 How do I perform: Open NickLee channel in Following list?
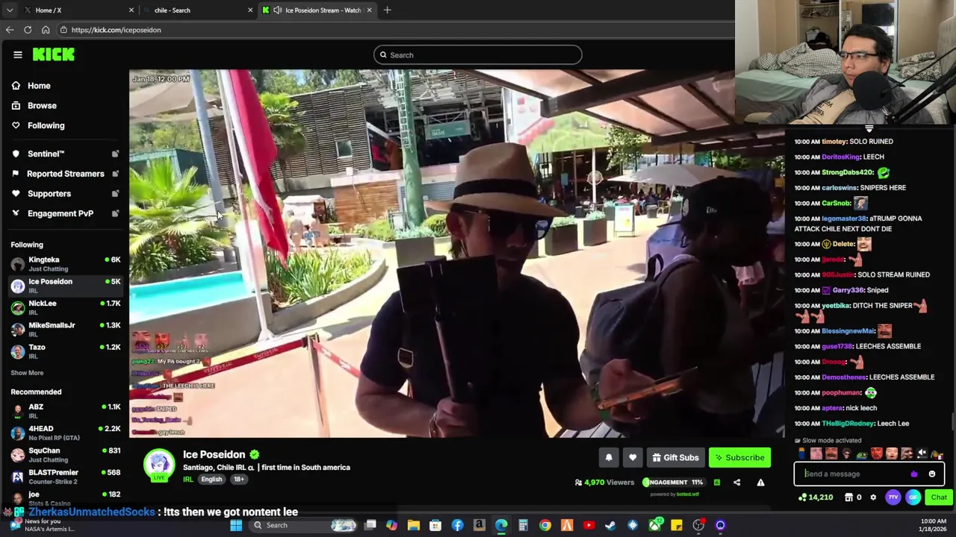pos(65,307)
